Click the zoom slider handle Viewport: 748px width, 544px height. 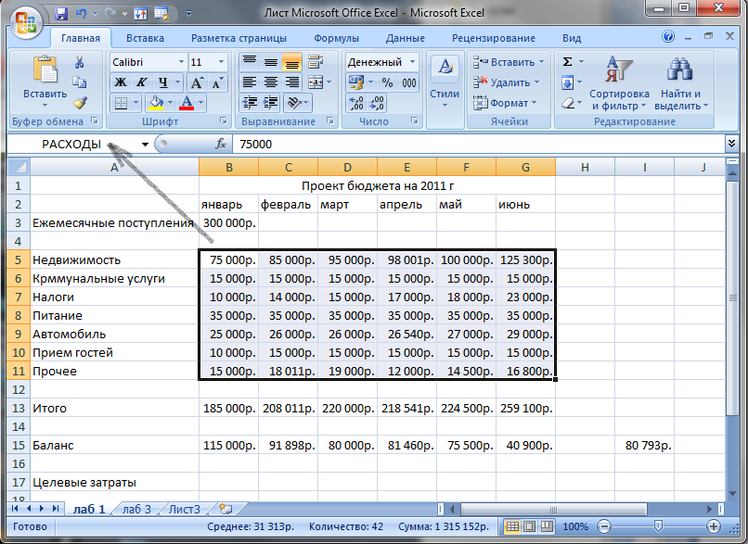coord(658,525)
